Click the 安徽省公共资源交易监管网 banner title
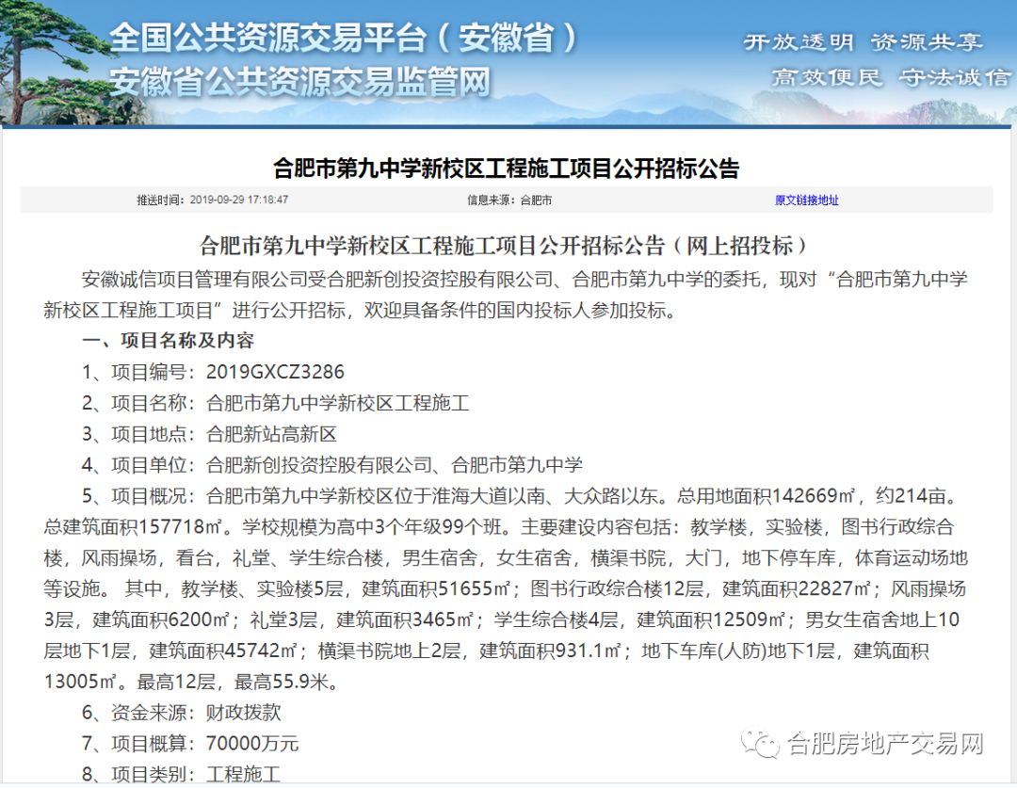Screen dimensions: 1017x788 point(299,82)
